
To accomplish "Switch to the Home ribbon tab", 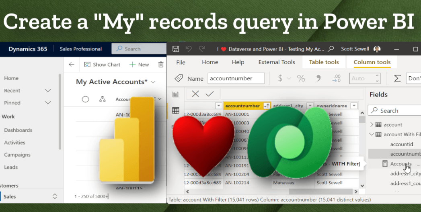I will click(x=210, y=62).
